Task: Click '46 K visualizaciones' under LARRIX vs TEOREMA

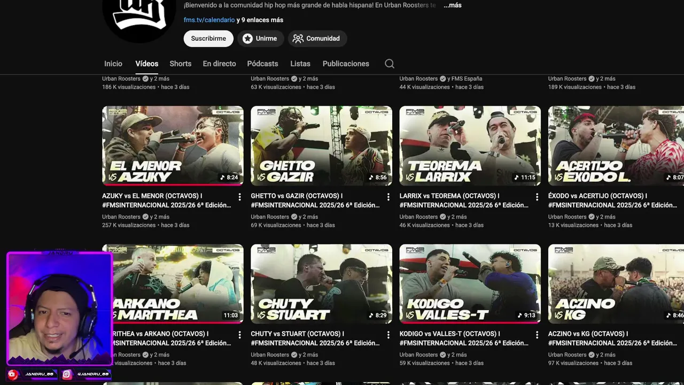Action: coord(424,225)
